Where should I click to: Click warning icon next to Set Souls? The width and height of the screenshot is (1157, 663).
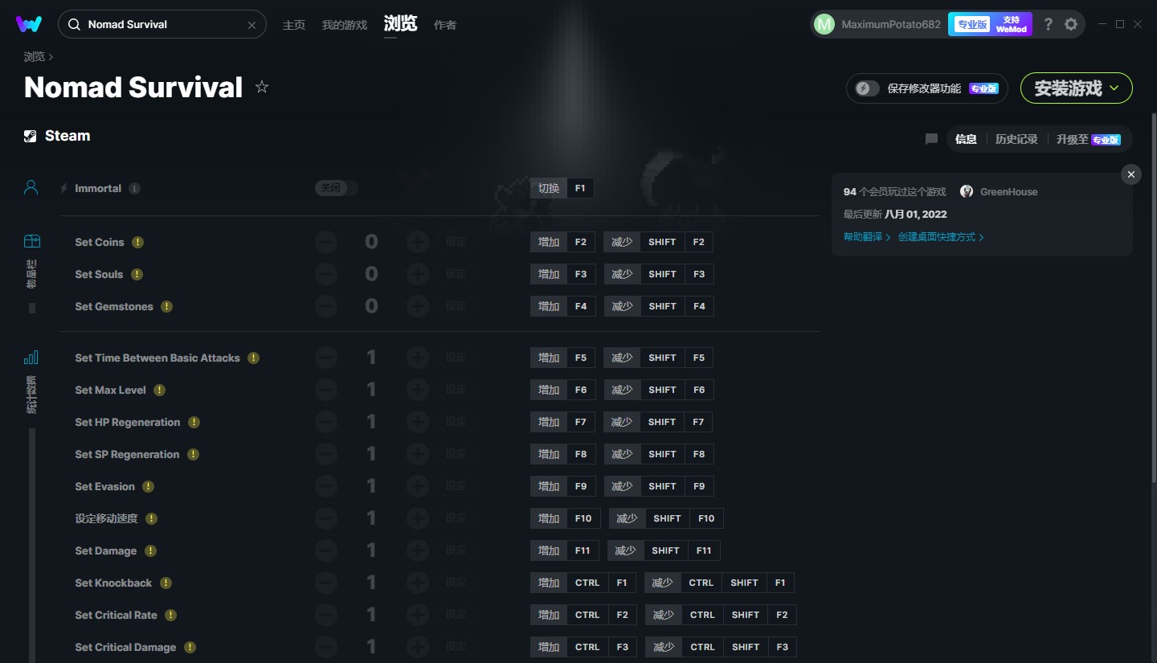click(x=137, y=274)
